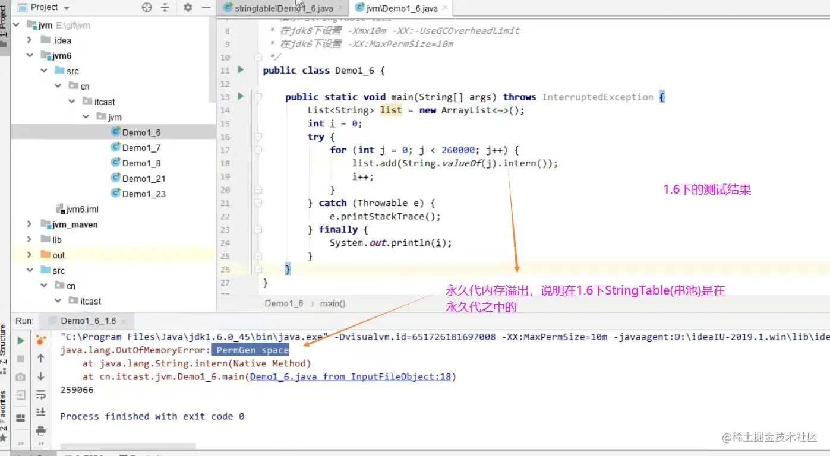
Task: Collapse the itcast package under jvm6
Action: tap(72, 102)
